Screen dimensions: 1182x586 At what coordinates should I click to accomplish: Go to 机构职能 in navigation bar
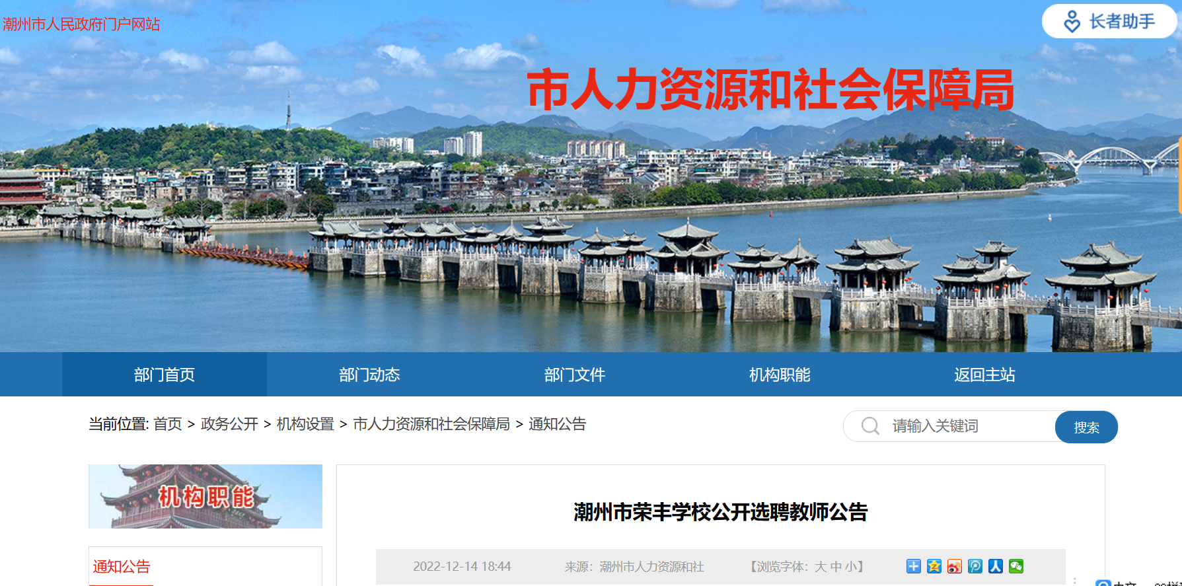click(x=779, y=375)
